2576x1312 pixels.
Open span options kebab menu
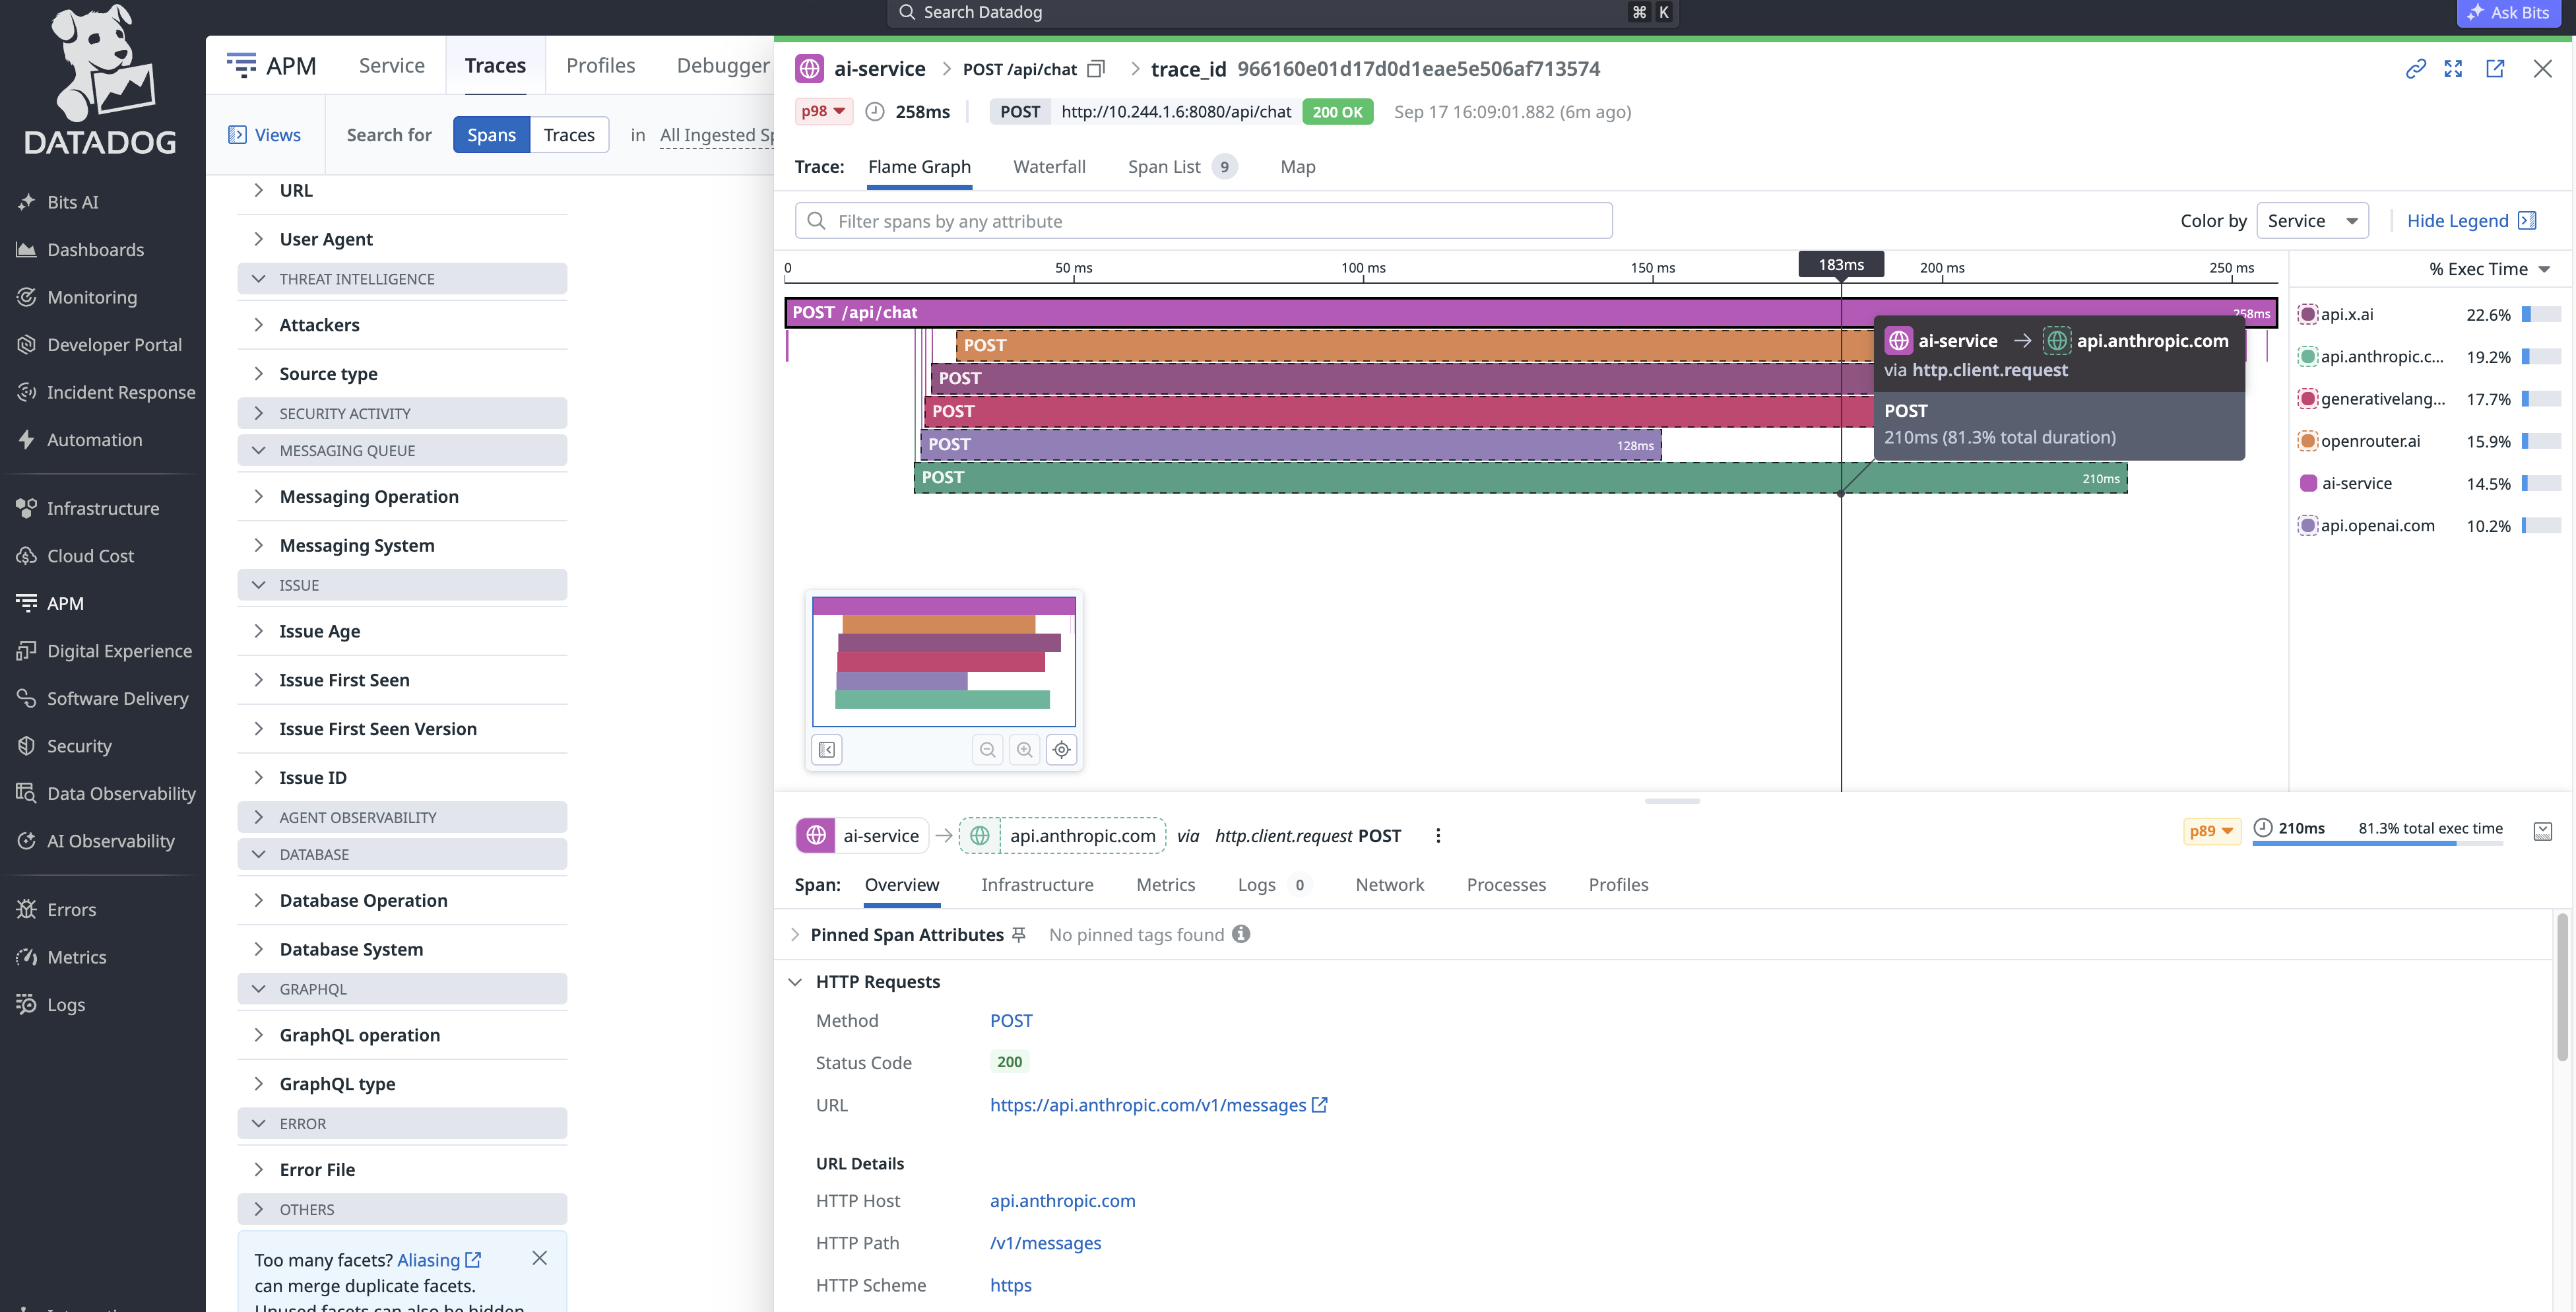(1438, 836)
